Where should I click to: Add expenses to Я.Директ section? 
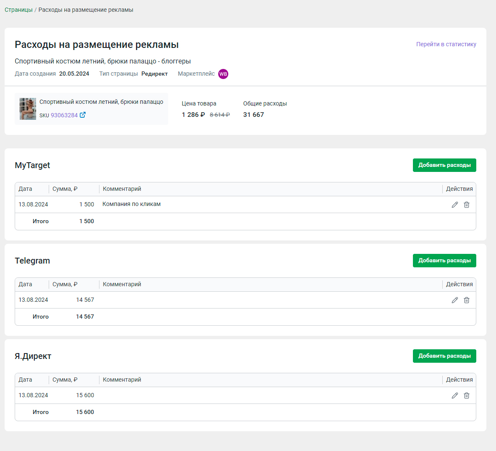(444, 356)
